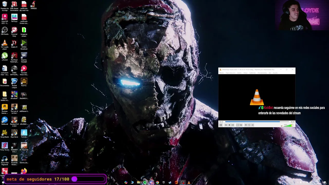Select The Last of Us Part I icon

click(x=14, y=109)
